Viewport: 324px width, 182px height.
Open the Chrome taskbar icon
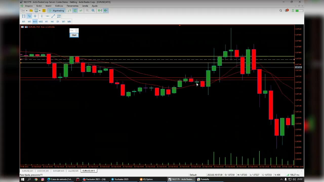36,179
